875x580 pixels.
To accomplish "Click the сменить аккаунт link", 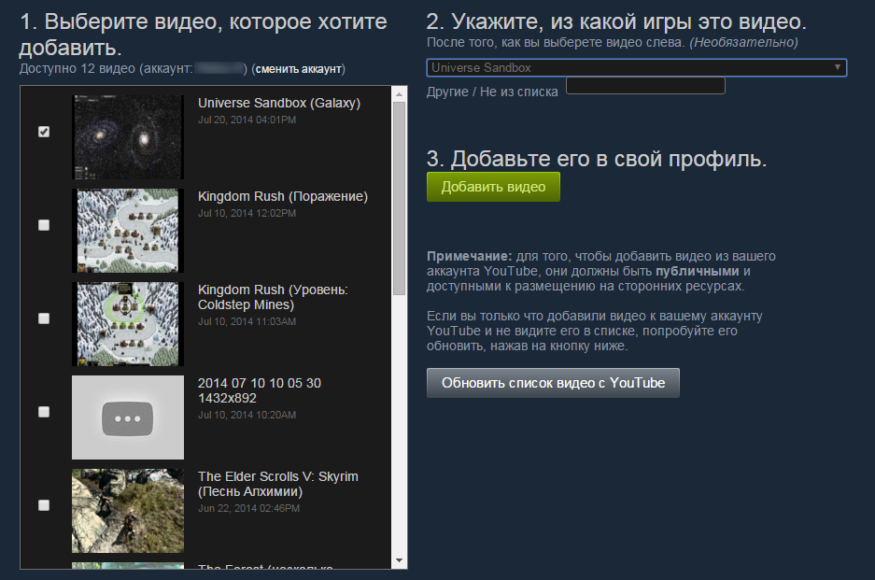I will point(299,69).
